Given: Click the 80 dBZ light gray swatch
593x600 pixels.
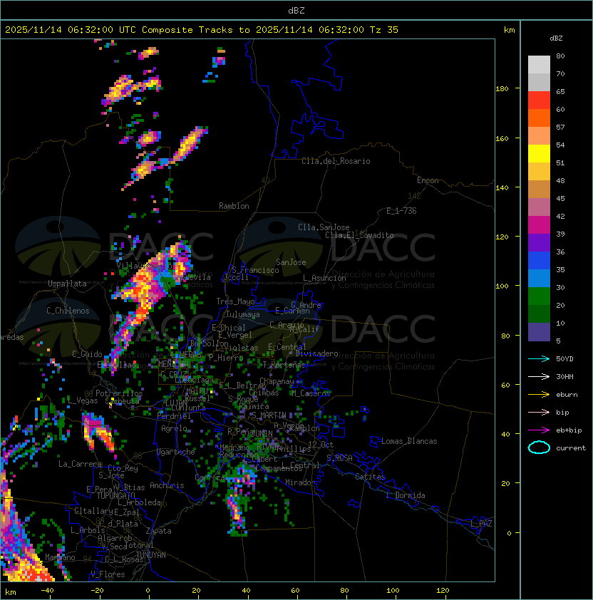Looking at the screenshot, I should coord(539,65).
